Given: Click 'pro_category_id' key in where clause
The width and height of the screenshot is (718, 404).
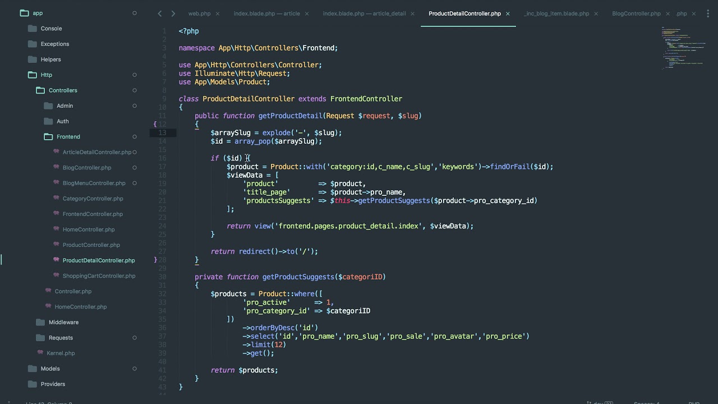Looking at the screenshot, I should tap(277, 311).
